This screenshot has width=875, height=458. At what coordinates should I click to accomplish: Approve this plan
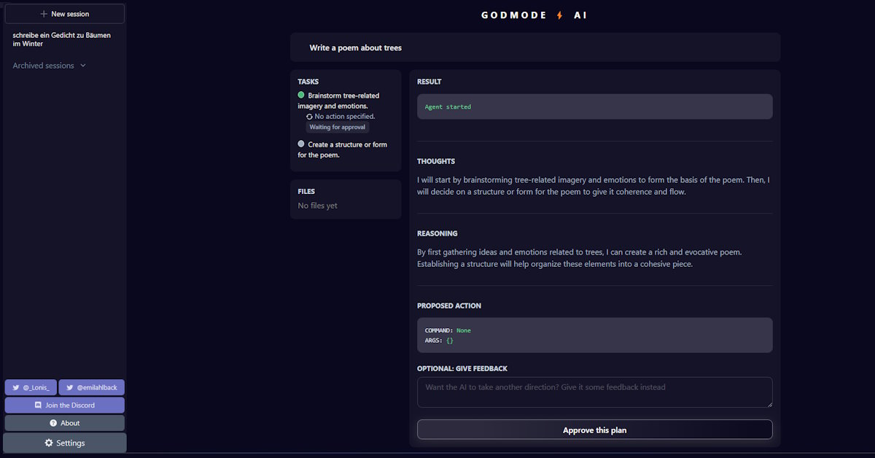coord(594,430)
